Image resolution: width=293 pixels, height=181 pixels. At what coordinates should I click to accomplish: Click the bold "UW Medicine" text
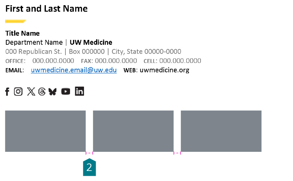click(91, 42)
